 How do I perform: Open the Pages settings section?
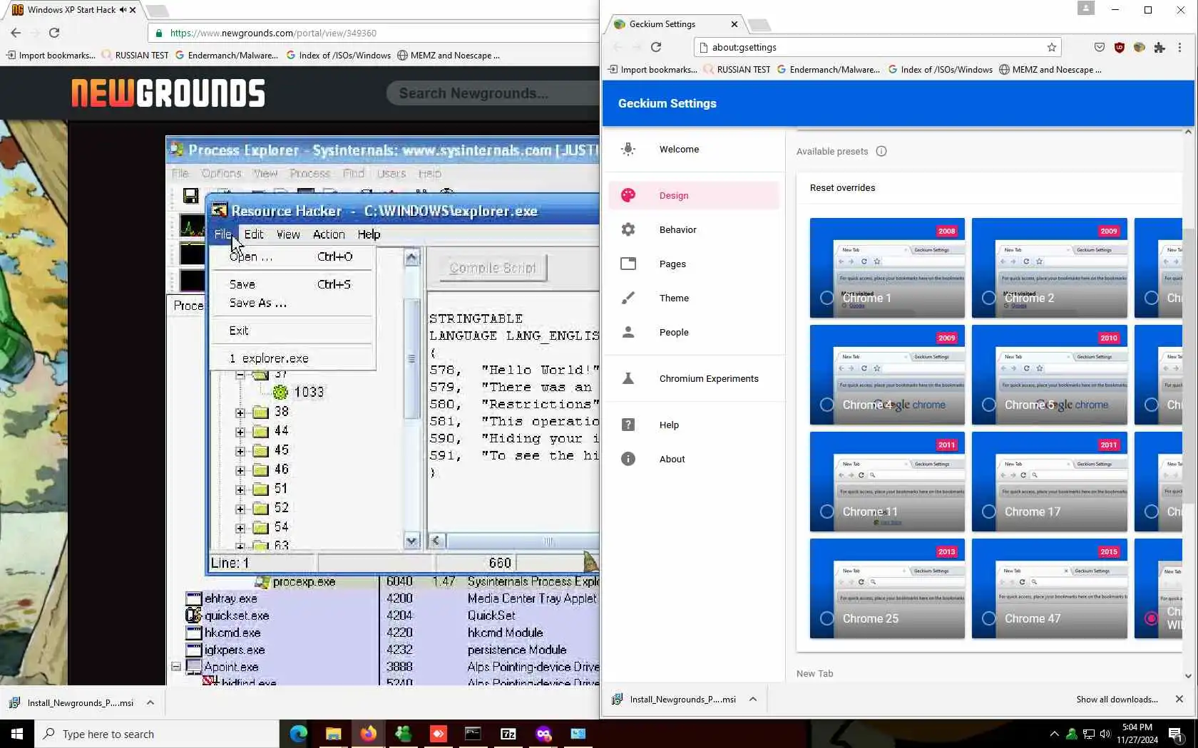[694, 264]
